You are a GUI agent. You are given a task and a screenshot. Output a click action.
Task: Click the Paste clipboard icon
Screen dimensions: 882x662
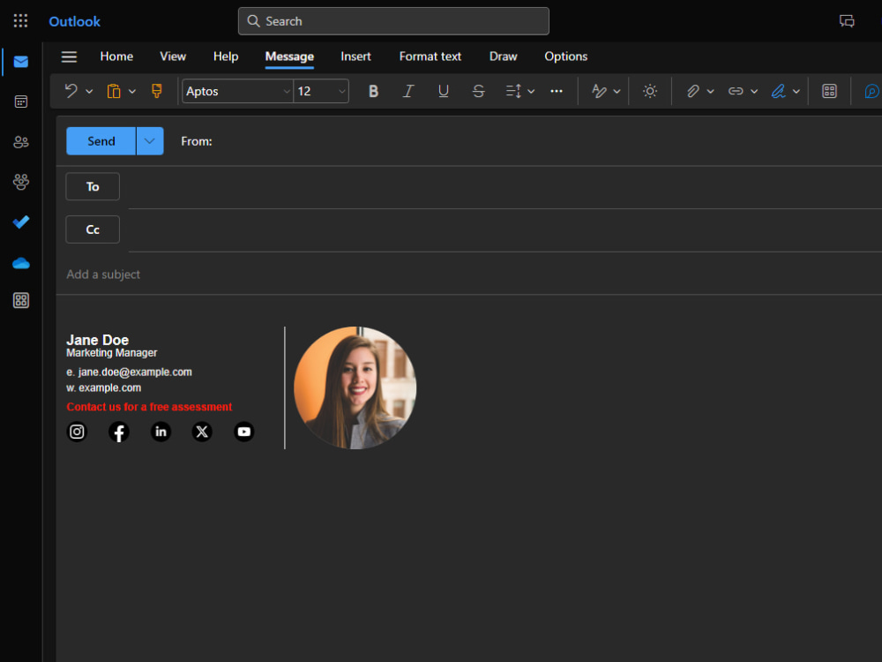[114, 91]
